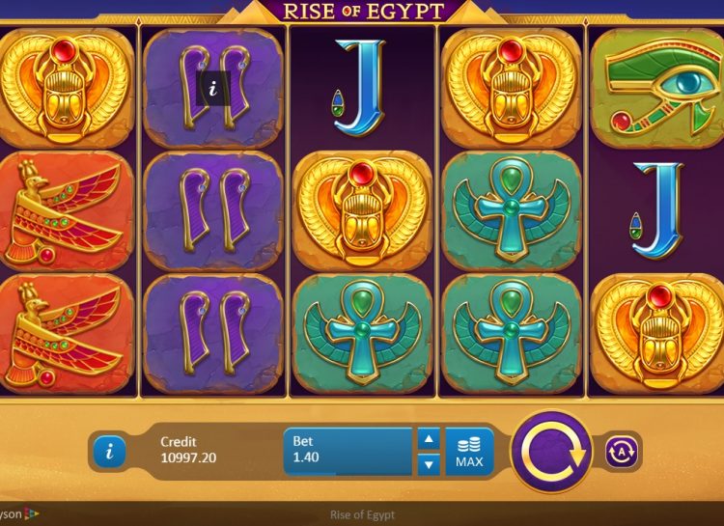Click the center scarab in the middle reel
The height and width of the screenshot is (526, 724).
point(362,211)
